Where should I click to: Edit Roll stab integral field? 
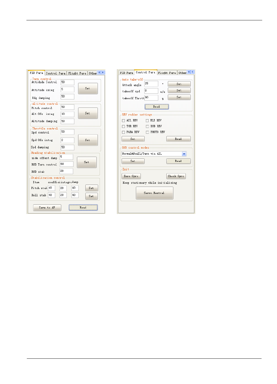63,195
